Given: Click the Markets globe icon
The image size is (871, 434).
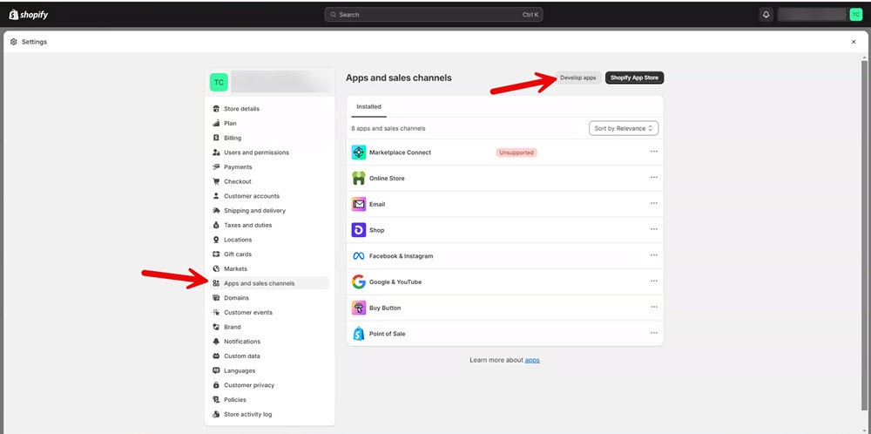Looking at the screenshot, I should [x=217, y=269].
